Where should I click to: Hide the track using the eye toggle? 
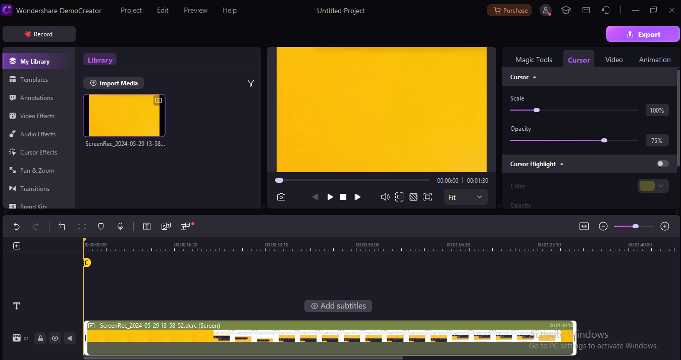tap(55, 338)
